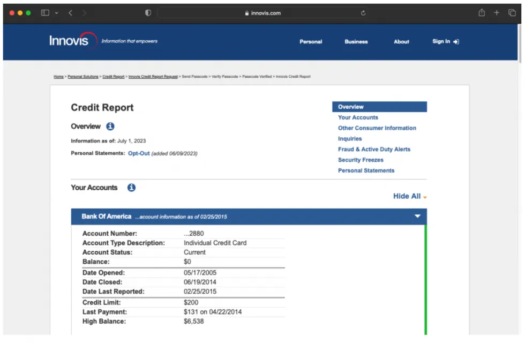Toggle the Safari sidebar button

tap(45, 13)
